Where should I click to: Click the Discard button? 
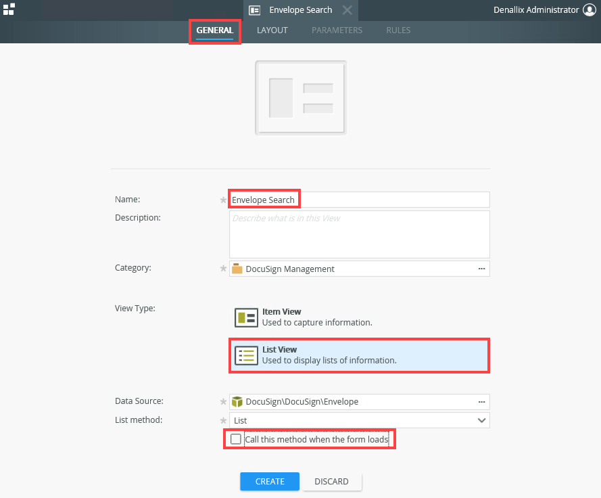(331, 482)
